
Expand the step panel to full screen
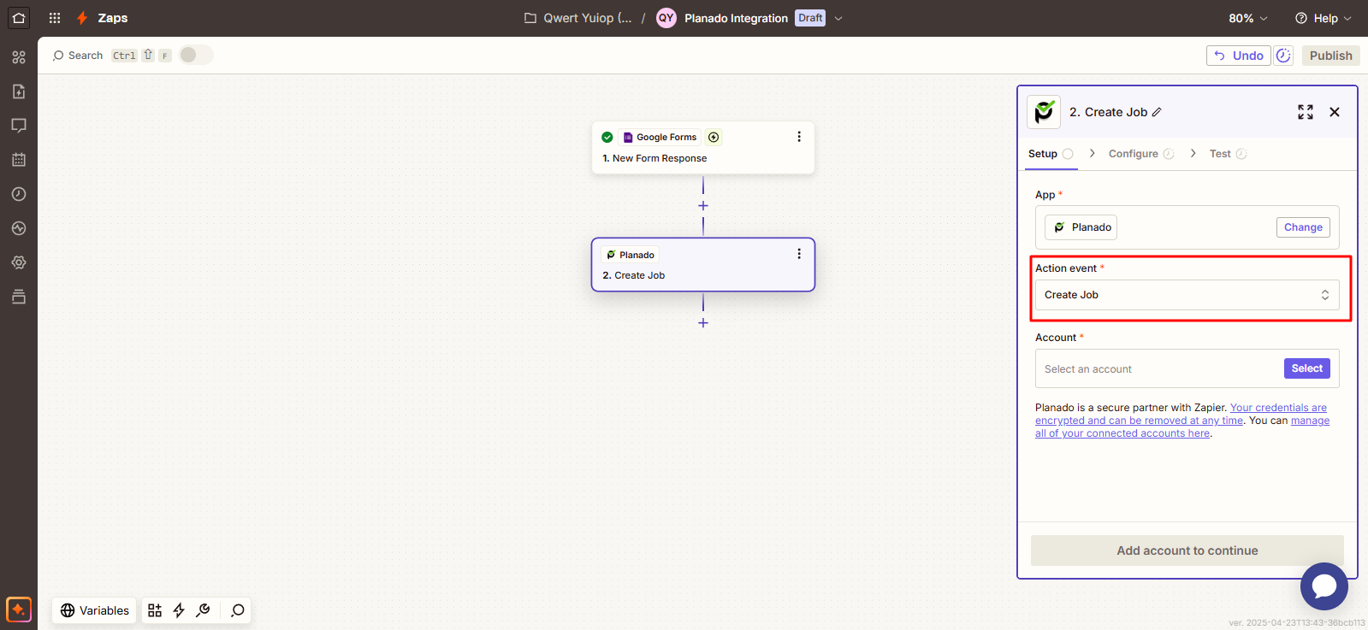[1306, 112]
